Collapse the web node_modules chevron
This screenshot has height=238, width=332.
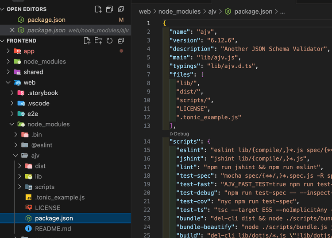tap(12, 124)
